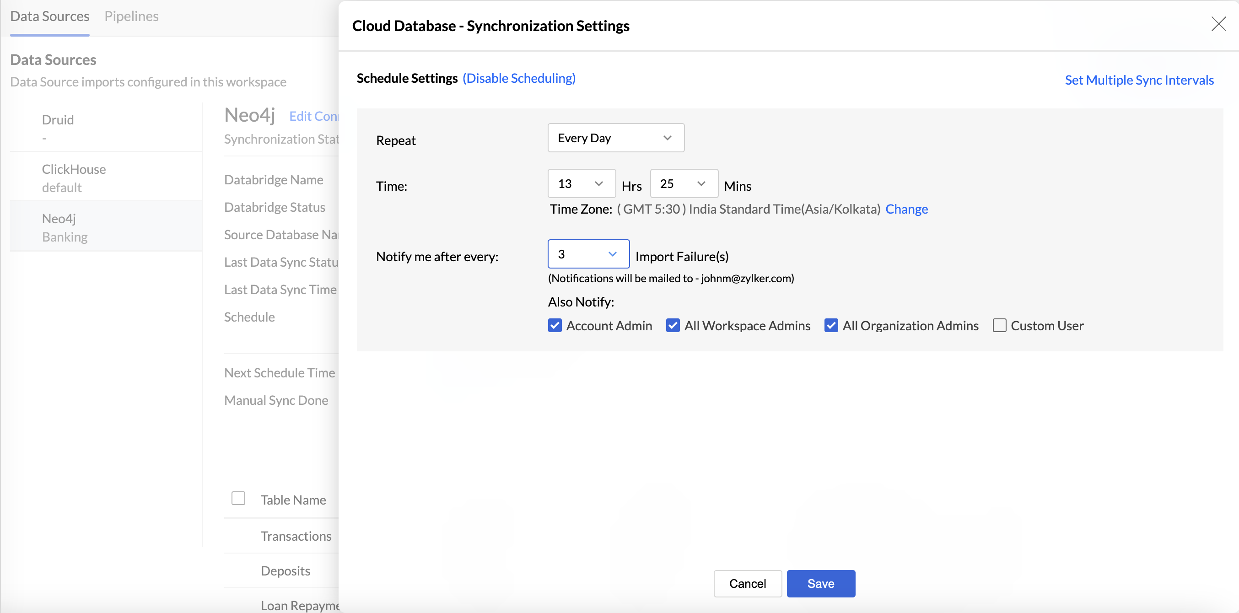The height and width of the screenshot is (613, 1239).
Task: Open Set Multiple Sync Intervals link
Action: click(x=1138, y=80)
